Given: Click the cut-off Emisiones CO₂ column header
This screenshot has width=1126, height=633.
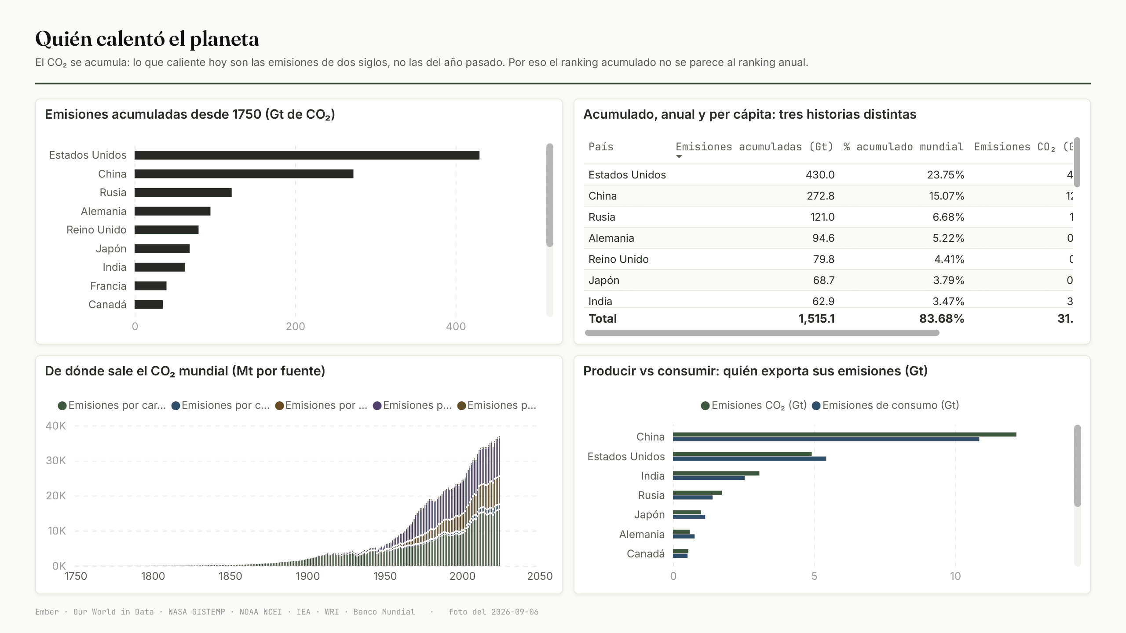Looking at the screenshot, I should pos(1024,147).
